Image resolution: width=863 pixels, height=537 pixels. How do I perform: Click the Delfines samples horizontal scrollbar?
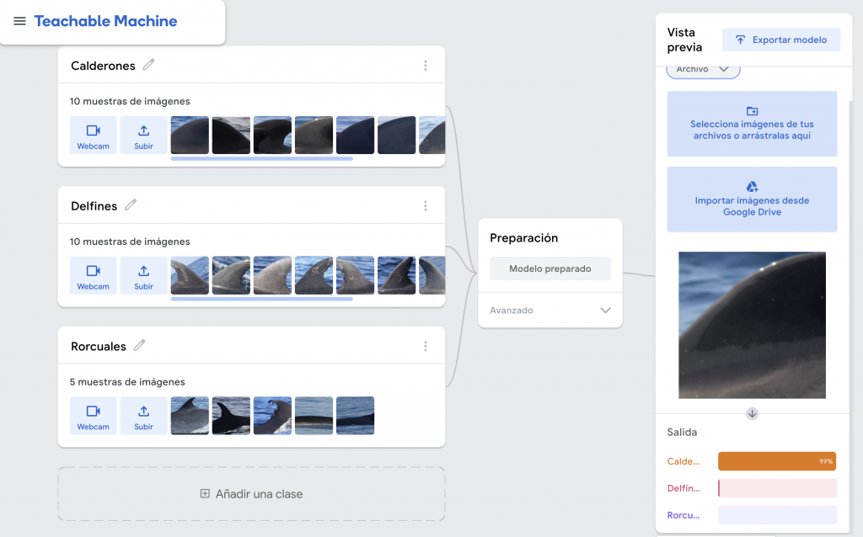click(262, 299)
